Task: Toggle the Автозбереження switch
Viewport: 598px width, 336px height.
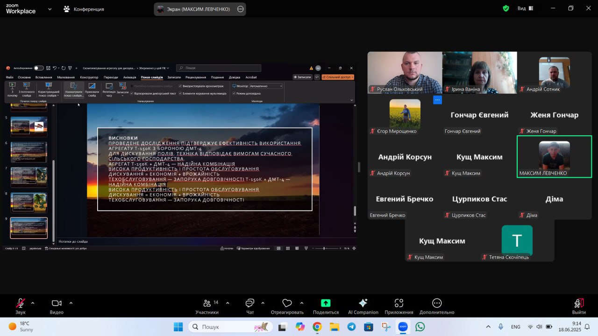Action: (x=38, y=68)
